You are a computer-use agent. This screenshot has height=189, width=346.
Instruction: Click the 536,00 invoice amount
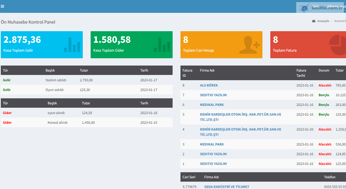coord(341,144)
